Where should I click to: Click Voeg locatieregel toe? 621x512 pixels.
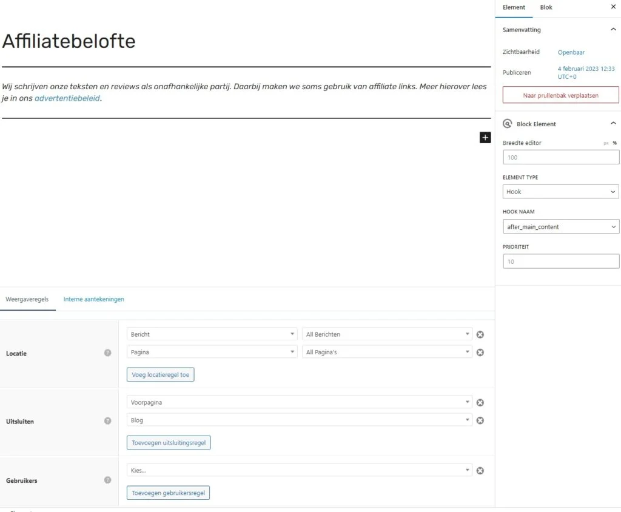pyautogui.click(x=160, y=374)
